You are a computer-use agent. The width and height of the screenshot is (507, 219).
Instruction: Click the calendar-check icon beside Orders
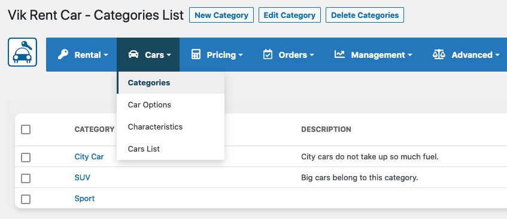pyautogui.click(x=268, y=54)
